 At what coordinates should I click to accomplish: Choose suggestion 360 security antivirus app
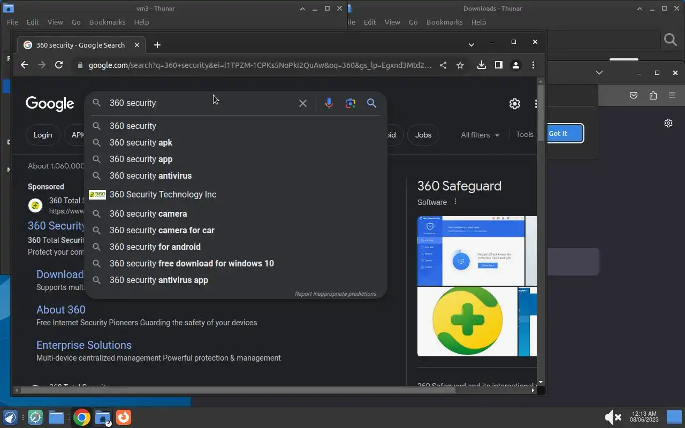235,280
